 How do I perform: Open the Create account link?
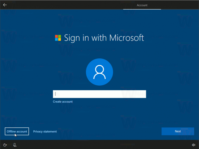[x=63, y=102]
